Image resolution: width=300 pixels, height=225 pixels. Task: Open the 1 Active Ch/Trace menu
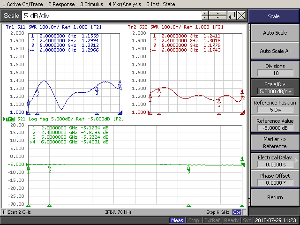(22, 4)
